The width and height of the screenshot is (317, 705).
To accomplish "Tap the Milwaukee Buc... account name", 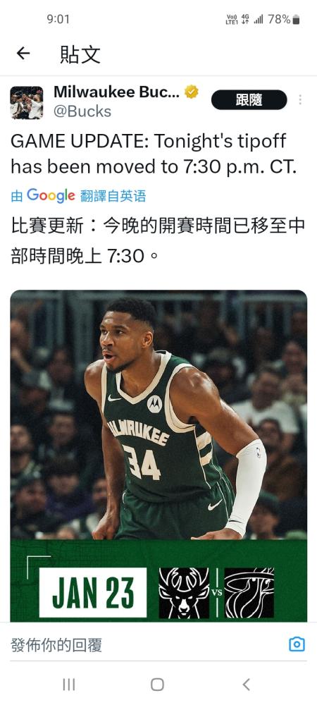I will click(116, 92).
